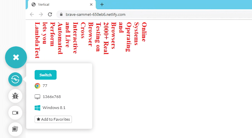This screenshot has width=252, height=138.
Task: Click the browser version 77 text
Action: (x=45, y=86)
